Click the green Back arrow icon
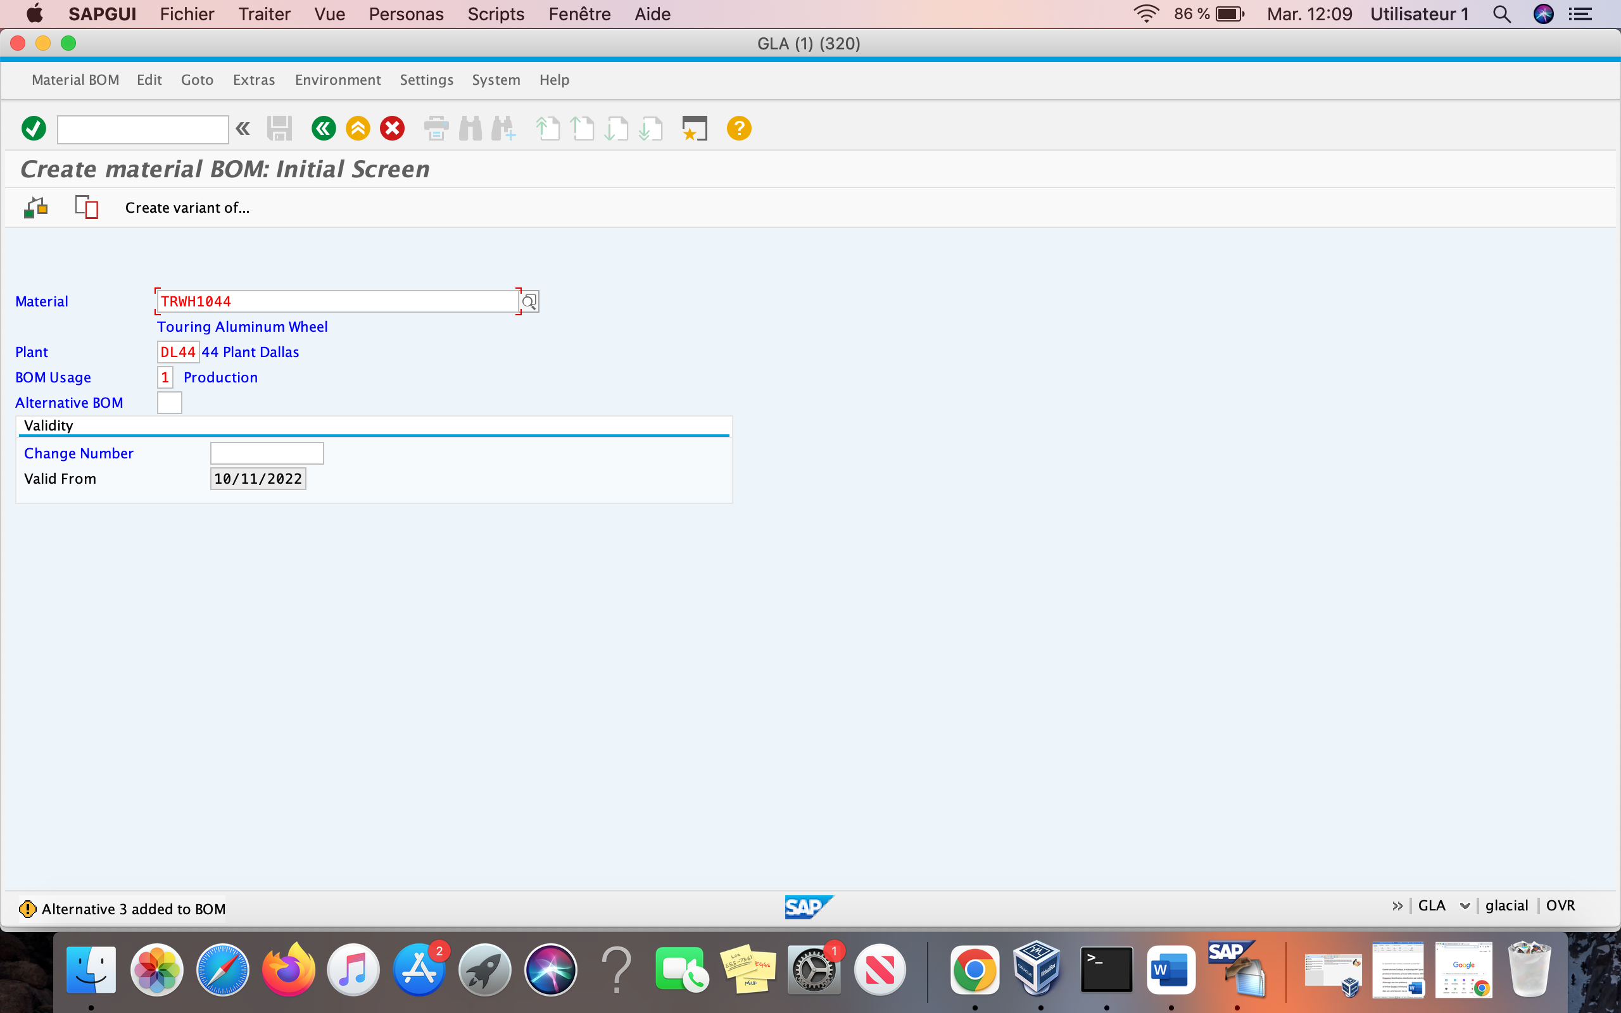This screenshot has height=1013, width=1621. pyautogui.click(x=324, y=128)
